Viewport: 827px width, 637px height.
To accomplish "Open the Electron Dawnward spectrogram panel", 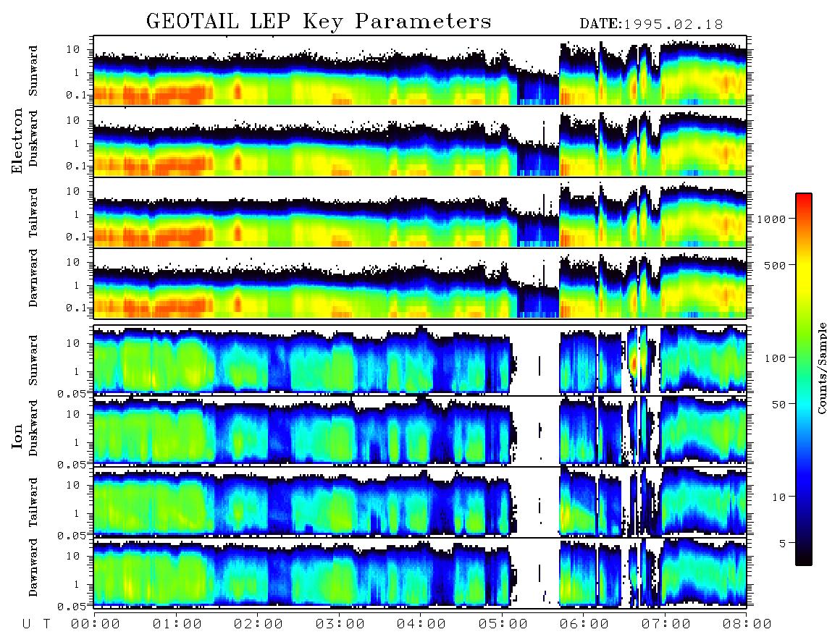I will (420, 284).
